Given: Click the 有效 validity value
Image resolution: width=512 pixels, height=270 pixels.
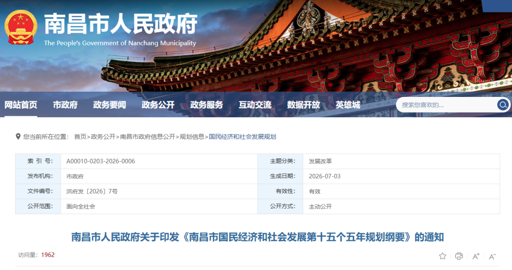Looking at the screenshot, I should (314, 192).
